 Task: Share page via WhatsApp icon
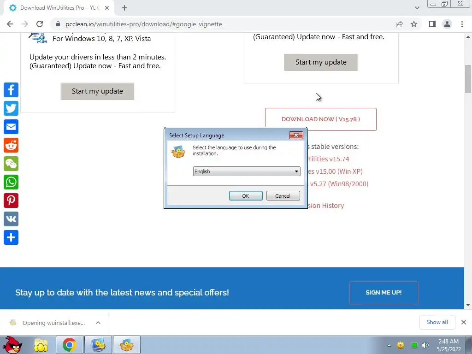click(11, 182)
